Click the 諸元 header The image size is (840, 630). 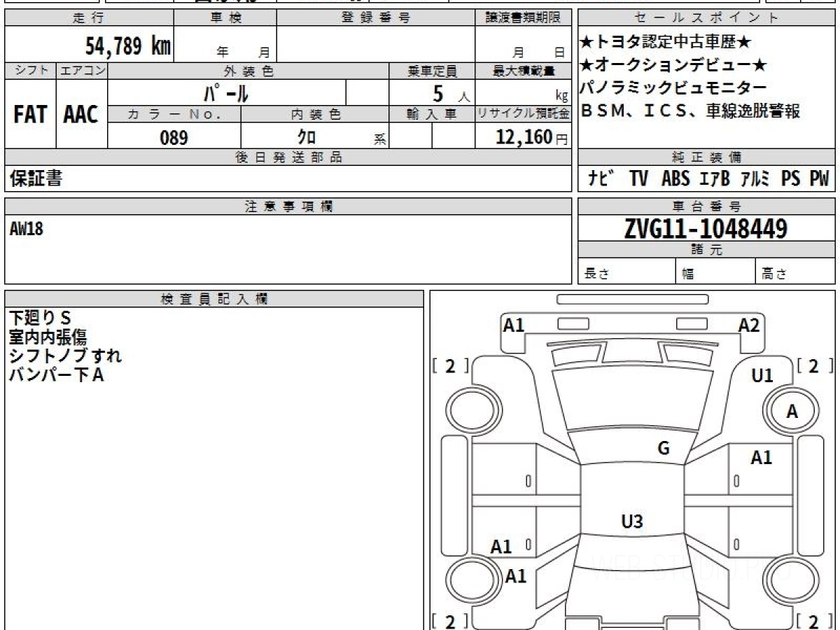tap(706, 250)
